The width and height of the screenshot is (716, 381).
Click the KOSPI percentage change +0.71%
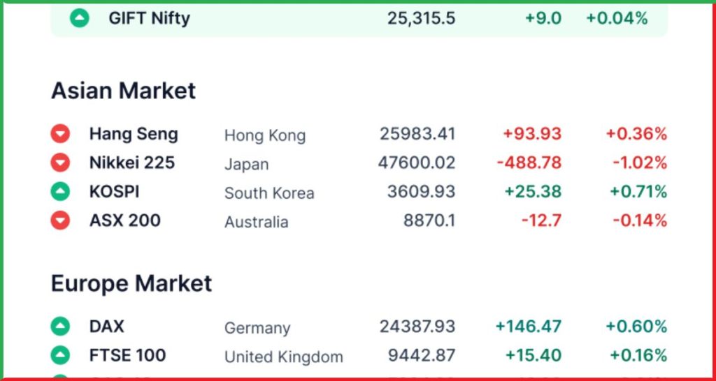638,192
